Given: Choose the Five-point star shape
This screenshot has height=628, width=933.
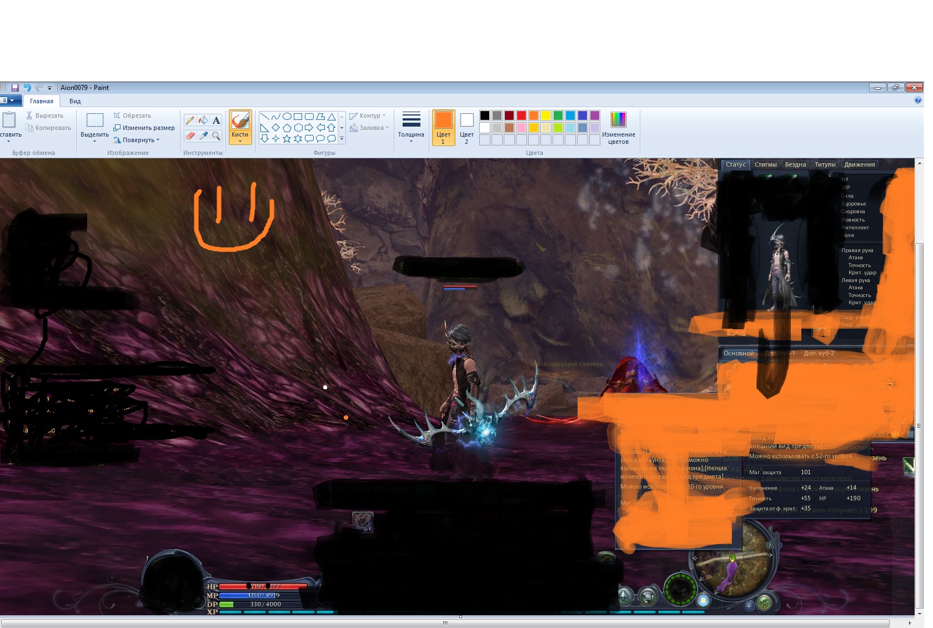Looking at the screenshot, I should (287, 139).
